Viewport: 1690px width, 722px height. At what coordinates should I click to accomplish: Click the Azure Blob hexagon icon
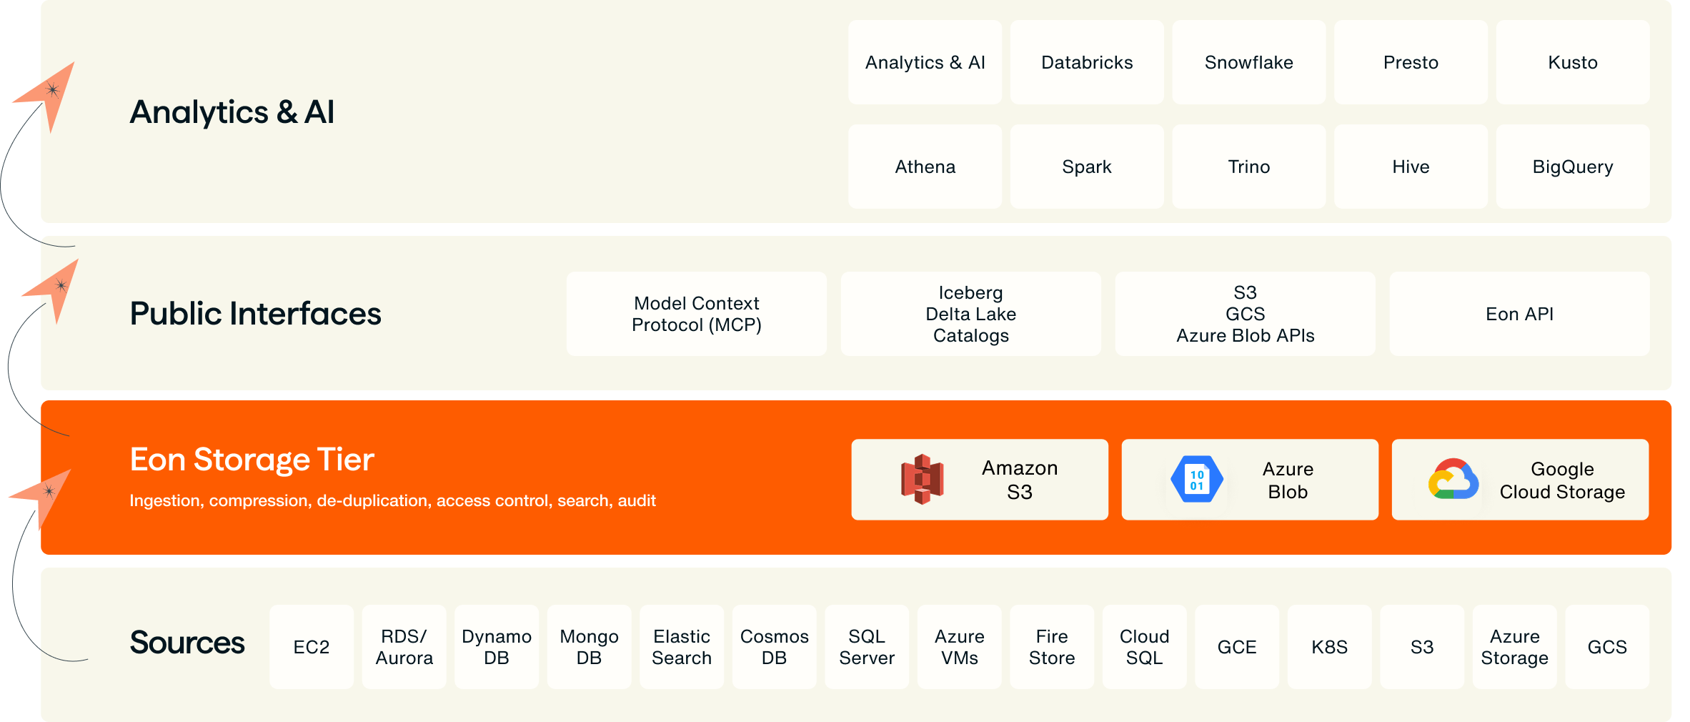1196,479
